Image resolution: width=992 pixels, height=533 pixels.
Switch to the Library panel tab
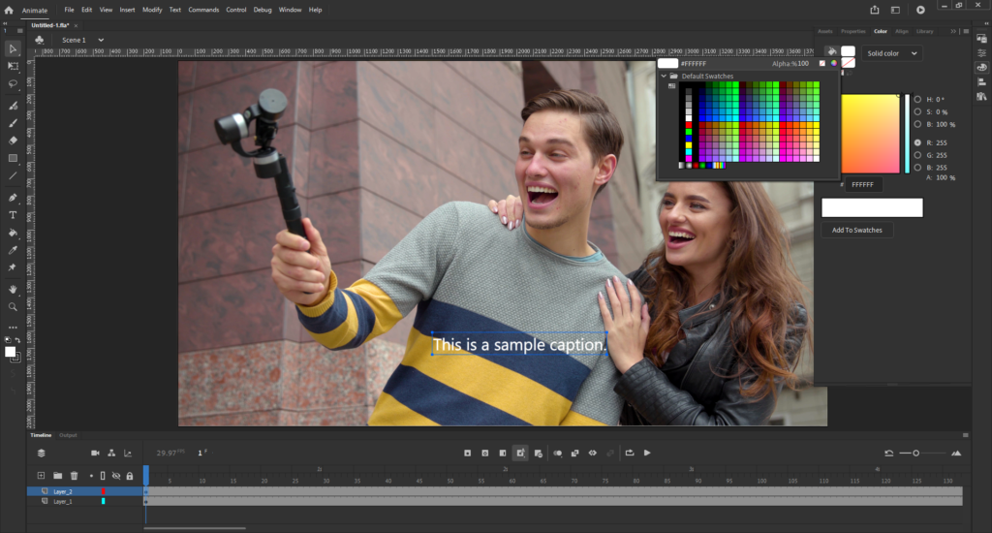coord(925,31)
